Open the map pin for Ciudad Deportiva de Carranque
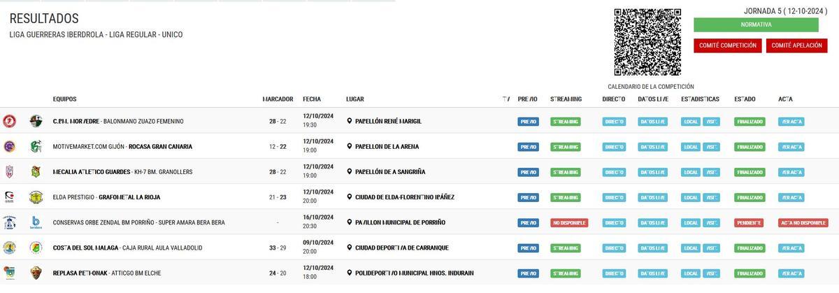This screenshot has height=293, width=839. click(x=350, y=248)
